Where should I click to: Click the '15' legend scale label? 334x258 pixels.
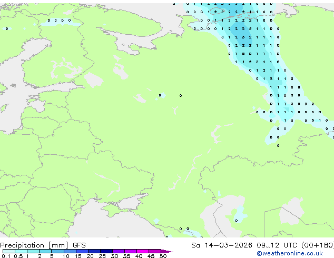click(78, 256)
